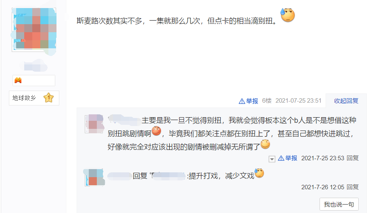Open the dropdown arrow beside the reply's 举报
The image size is (372, 213).
272,159
